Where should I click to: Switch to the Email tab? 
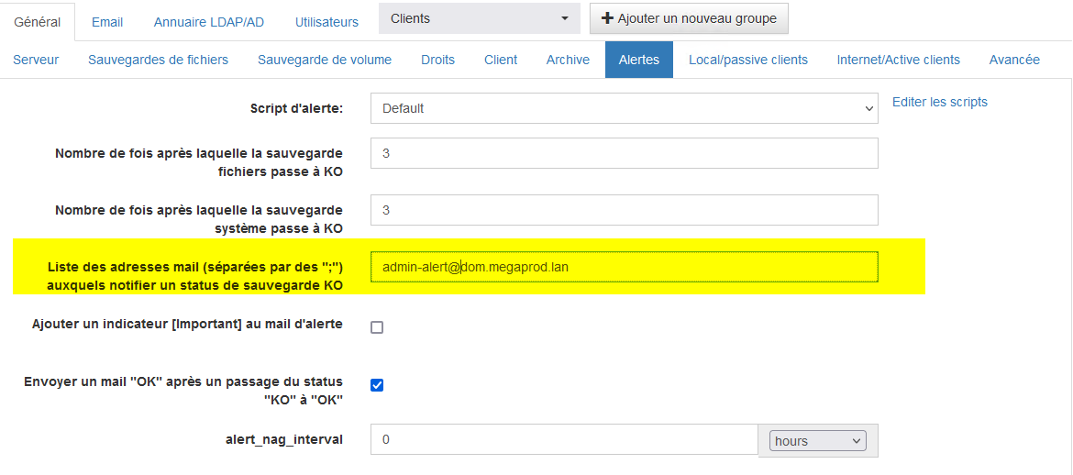coord(107,22)
